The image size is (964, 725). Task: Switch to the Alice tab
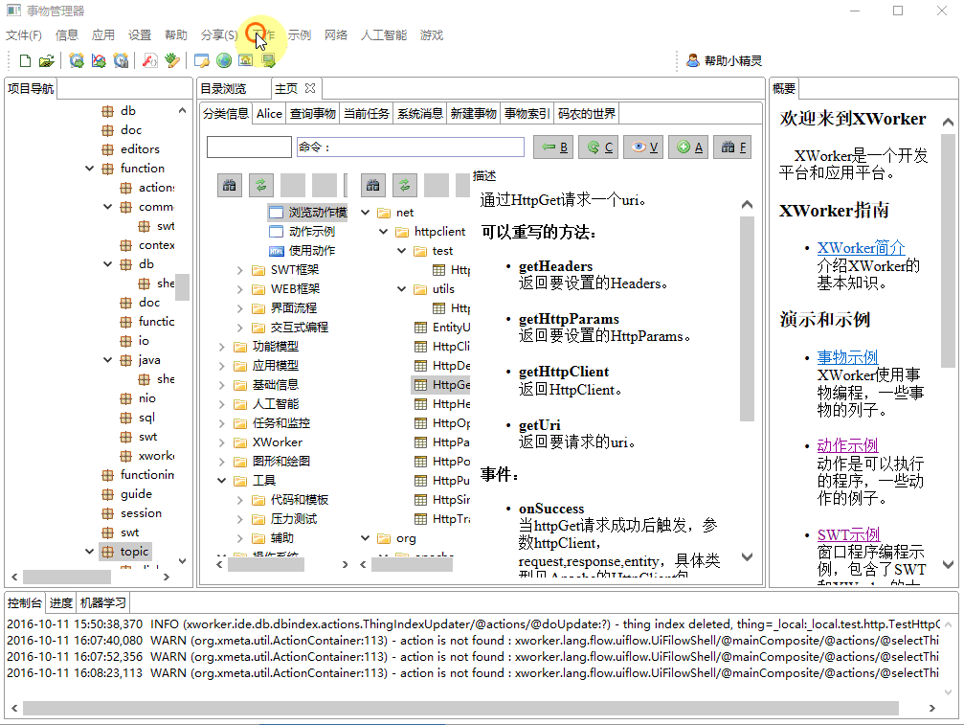point(269,114)
